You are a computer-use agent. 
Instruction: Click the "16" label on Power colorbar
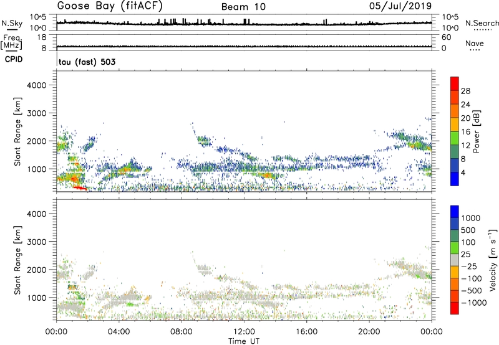pos(465,132)
